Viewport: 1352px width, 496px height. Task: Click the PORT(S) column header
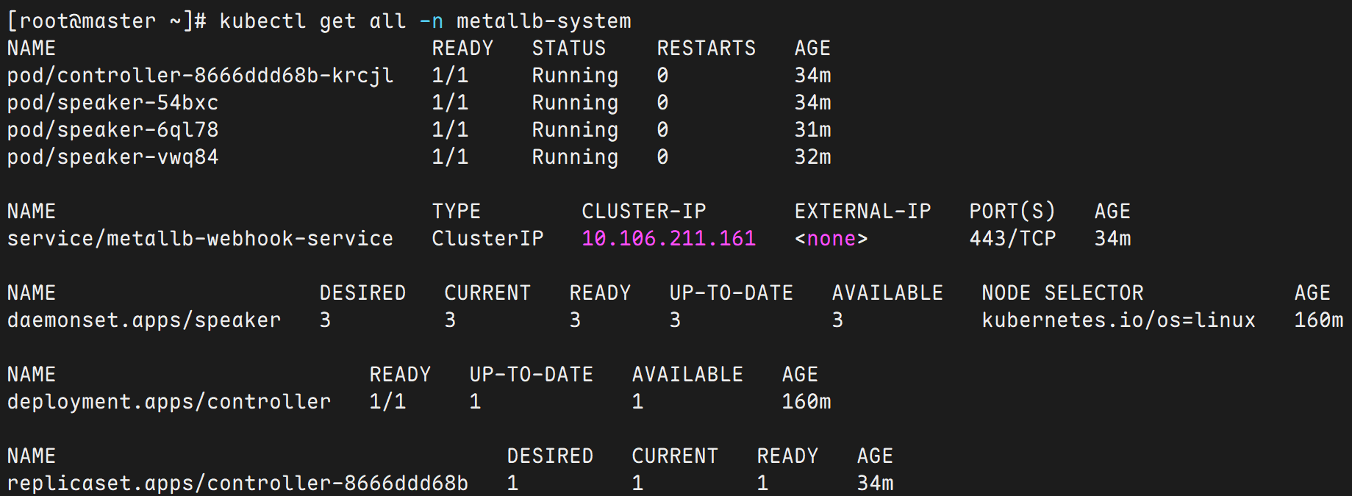pyautogui.click(x=1012, y=212)
